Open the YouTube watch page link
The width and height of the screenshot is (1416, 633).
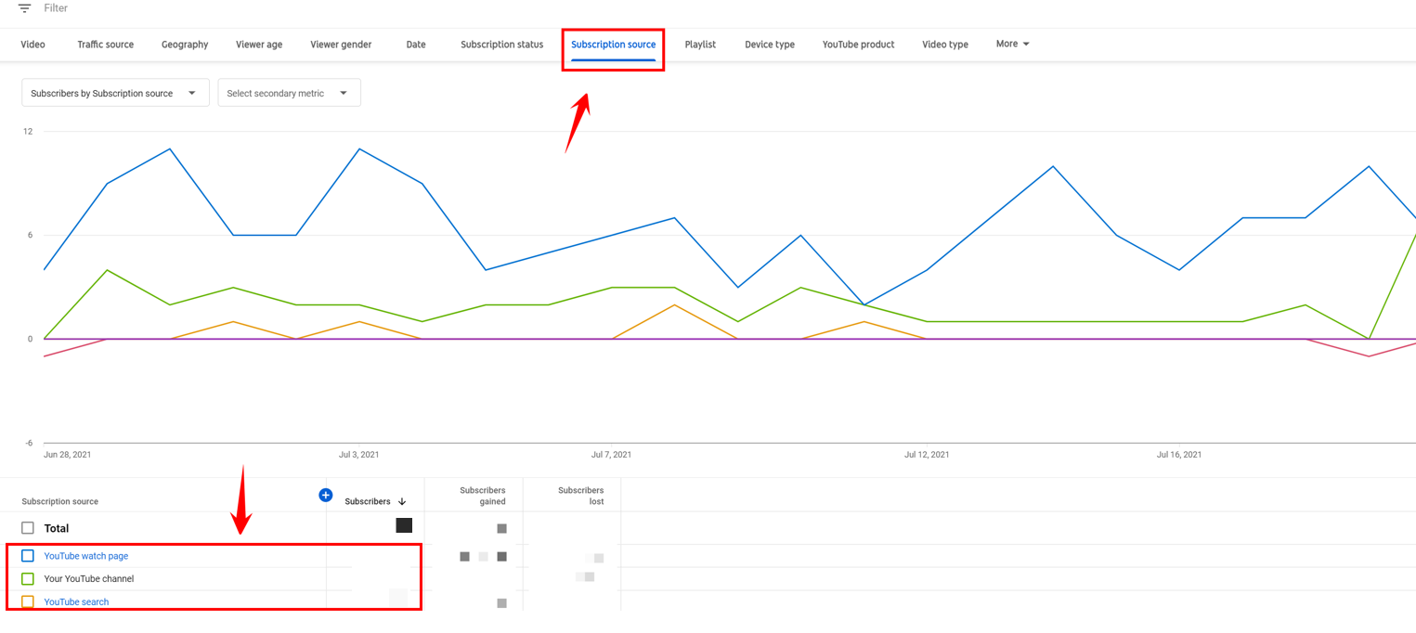click(x=86, y=556)
